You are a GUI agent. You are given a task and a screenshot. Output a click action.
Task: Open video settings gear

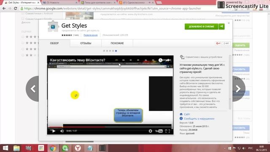pyautogui.click(x=150, y=131)
